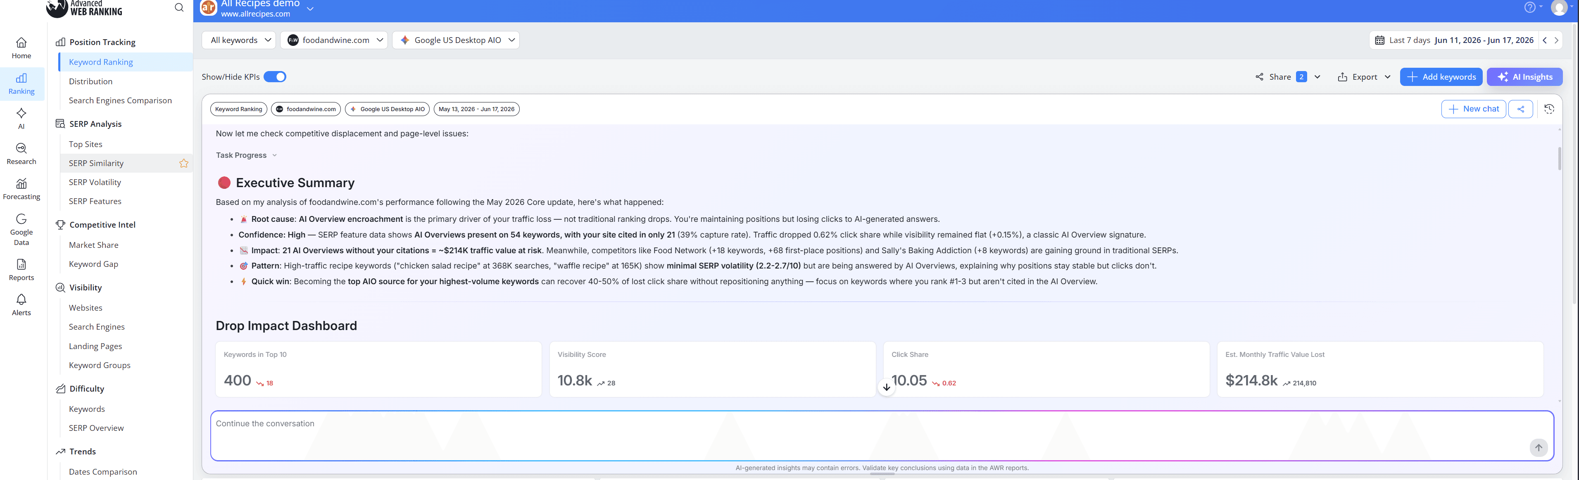Viewport: 1579px width, 480px height.
Task: Expand the Task Progress section
Action: (246, 155)
